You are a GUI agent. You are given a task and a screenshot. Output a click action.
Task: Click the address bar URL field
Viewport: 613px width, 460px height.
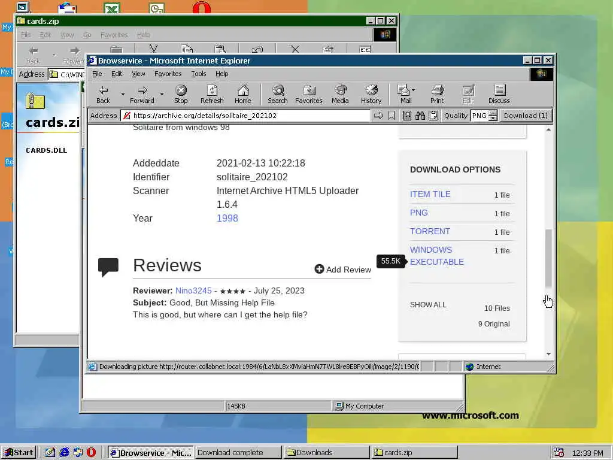(x=245, y=116)
